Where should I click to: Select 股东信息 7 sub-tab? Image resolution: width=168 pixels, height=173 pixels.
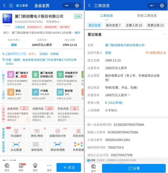[113, 25]
